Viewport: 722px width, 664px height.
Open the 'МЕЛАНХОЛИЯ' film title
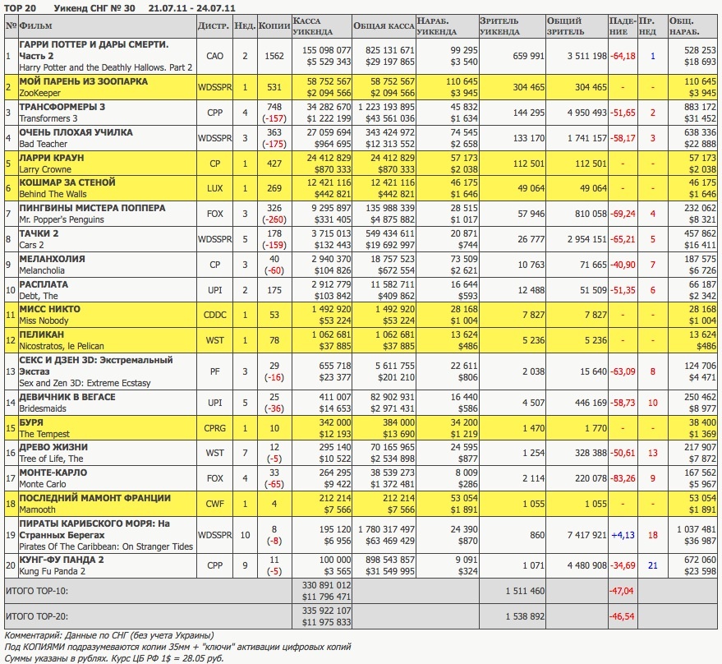[53, 259]
